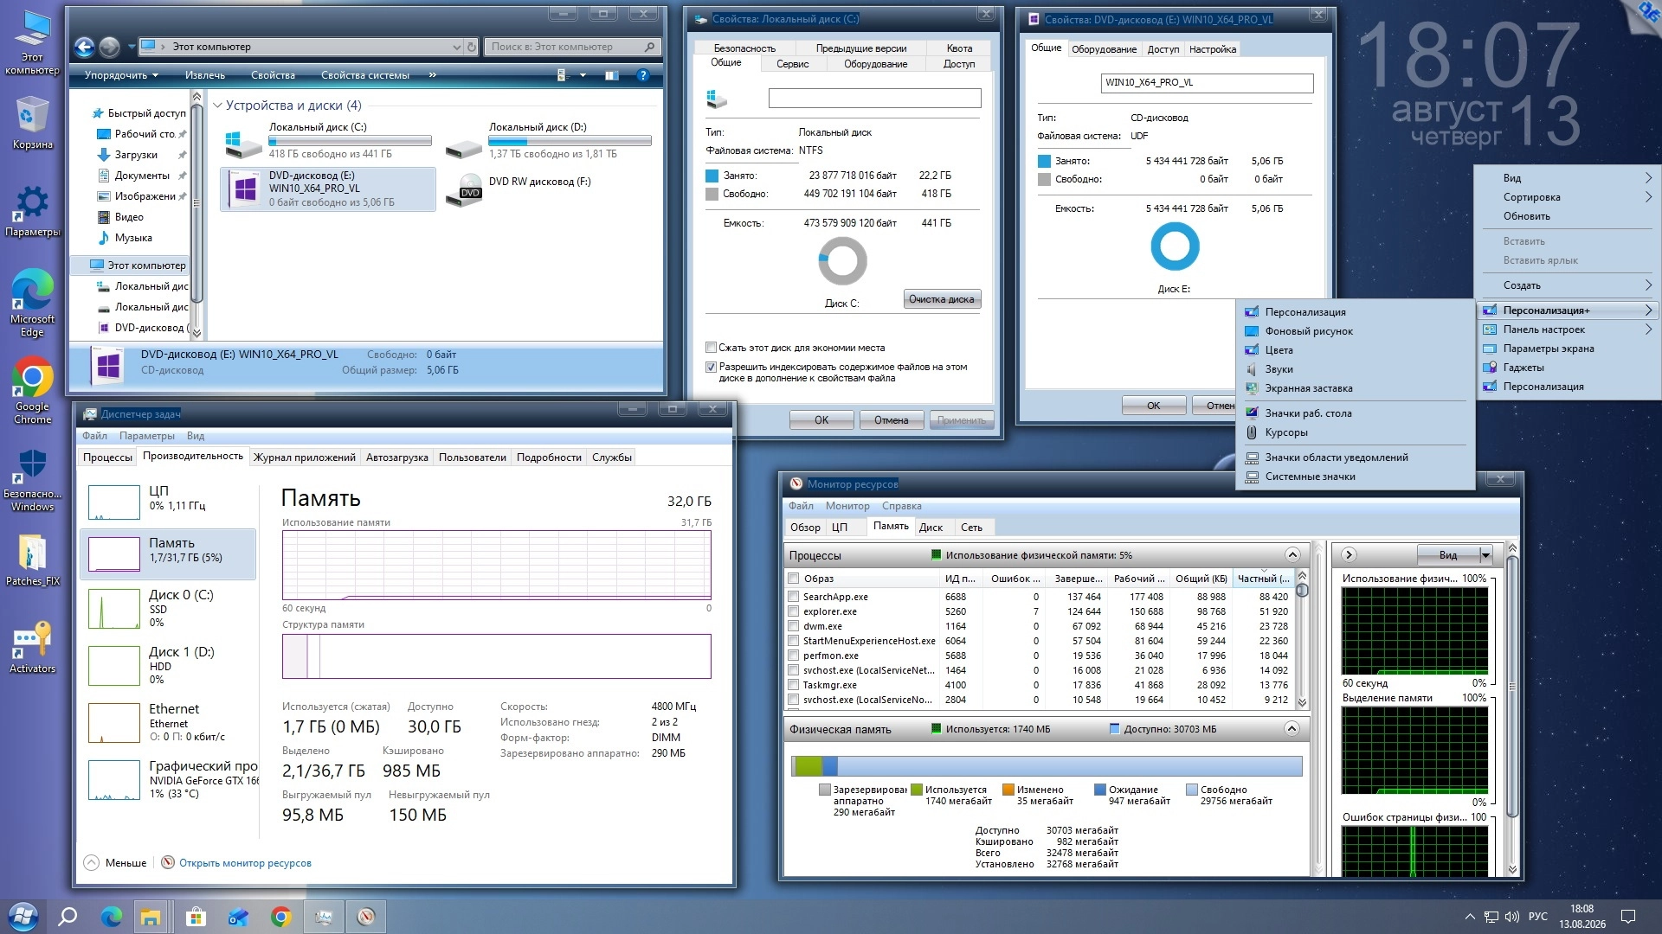The image size is (1662, 934).
Task: Launch Microsoft Edge from desktop
Action: (x=32, y=303)
